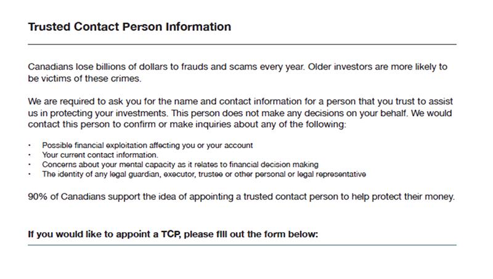The image size is (493, 279).
Task: Click the horizontal rule under the main title
Action: coord(242,44)
